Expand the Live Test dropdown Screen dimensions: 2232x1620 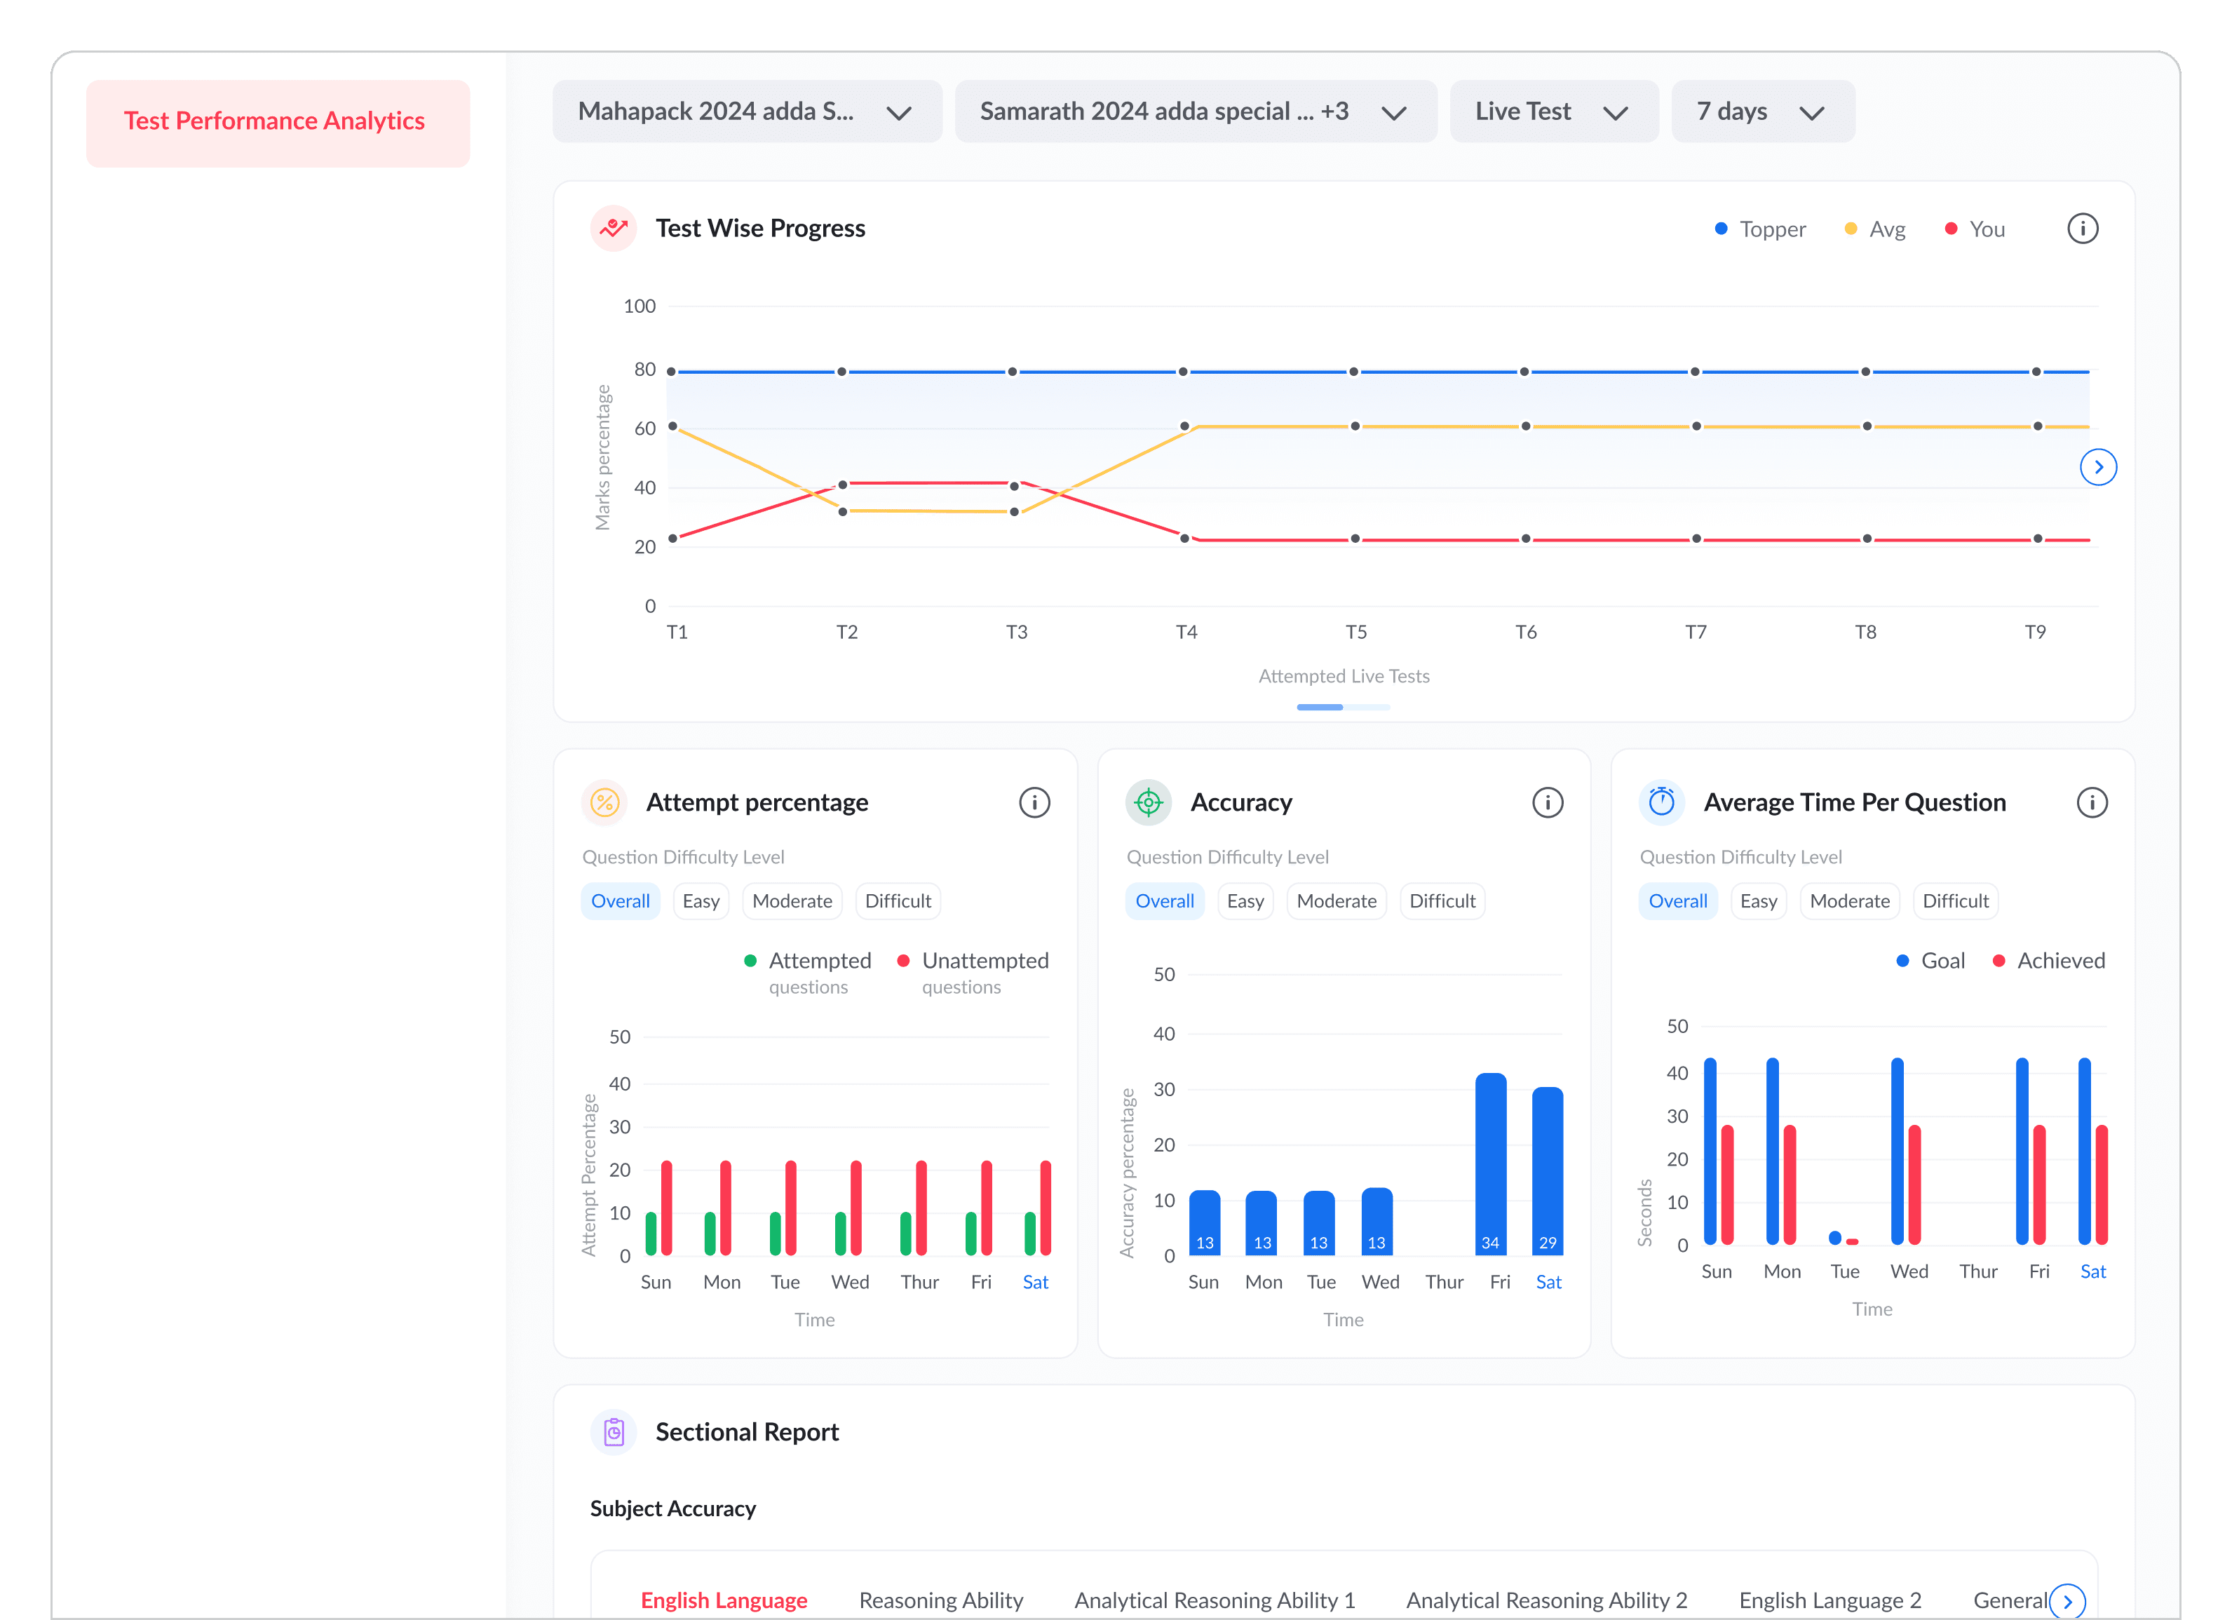point(1553,112)
